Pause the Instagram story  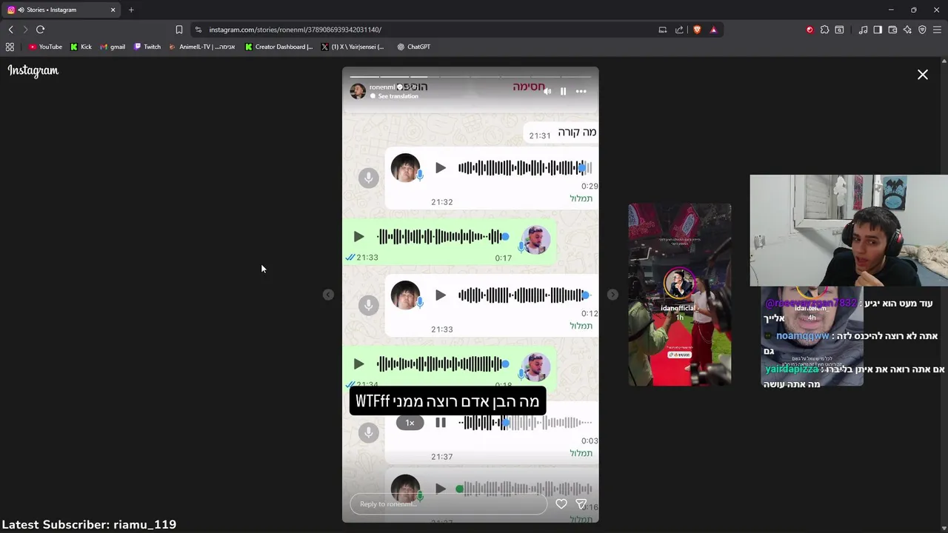pos(563,91)
